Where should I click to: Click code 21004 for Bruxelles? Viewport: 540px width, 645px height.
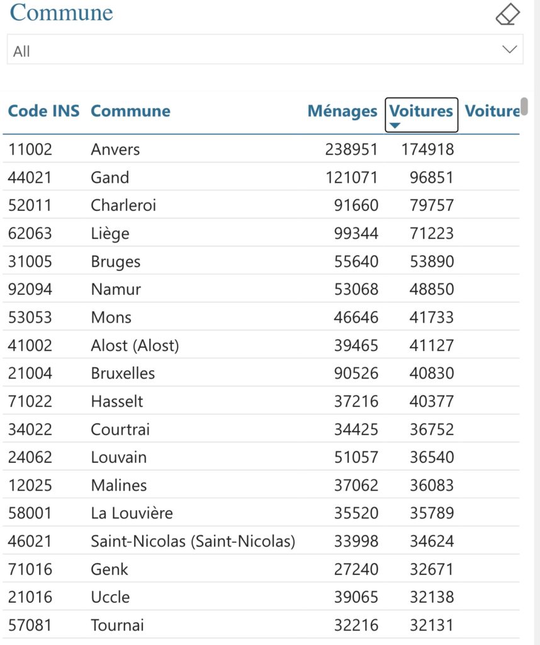tap(30, 373)
